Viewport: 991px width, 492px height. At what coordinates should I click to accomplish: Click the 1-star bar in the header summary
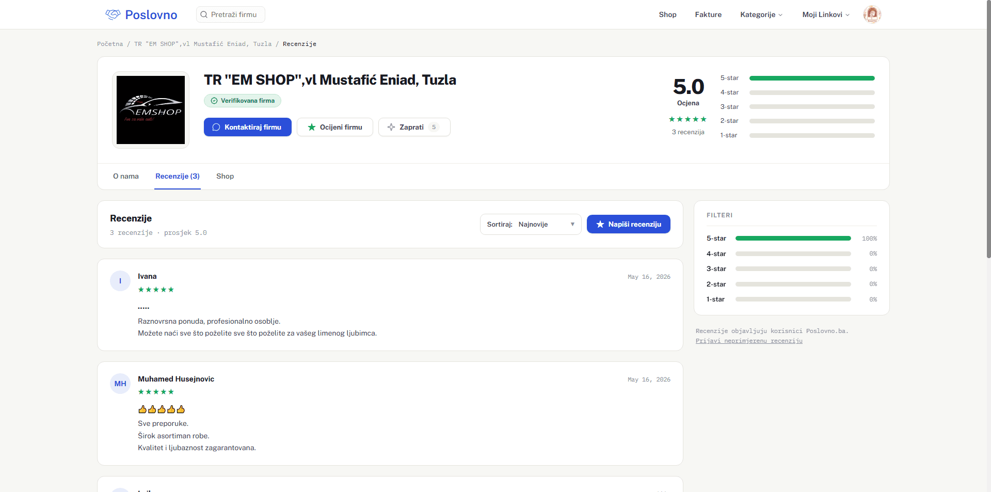pos(812,135)
